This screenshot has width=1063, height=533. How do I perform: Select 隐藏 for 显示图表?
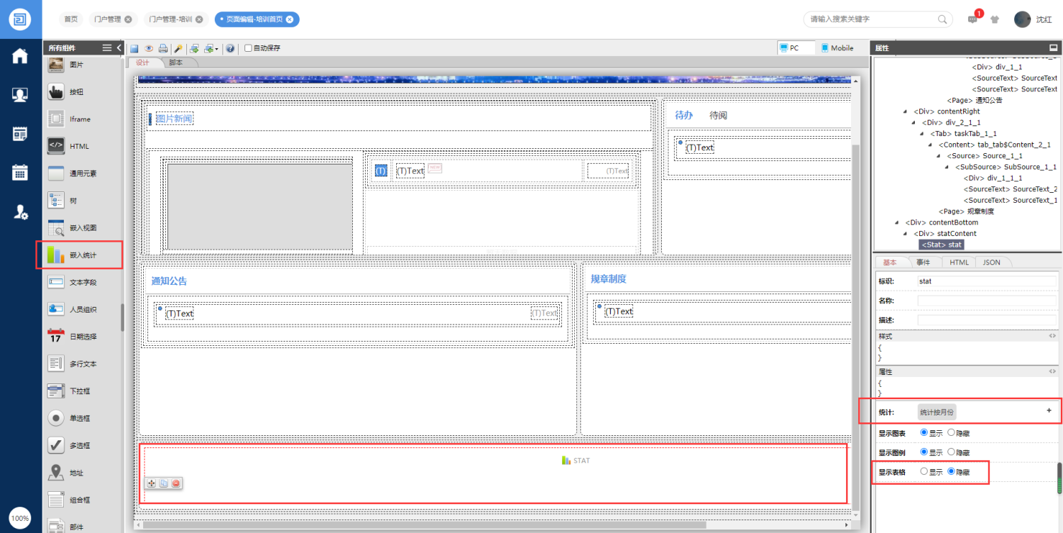(951, 432)
